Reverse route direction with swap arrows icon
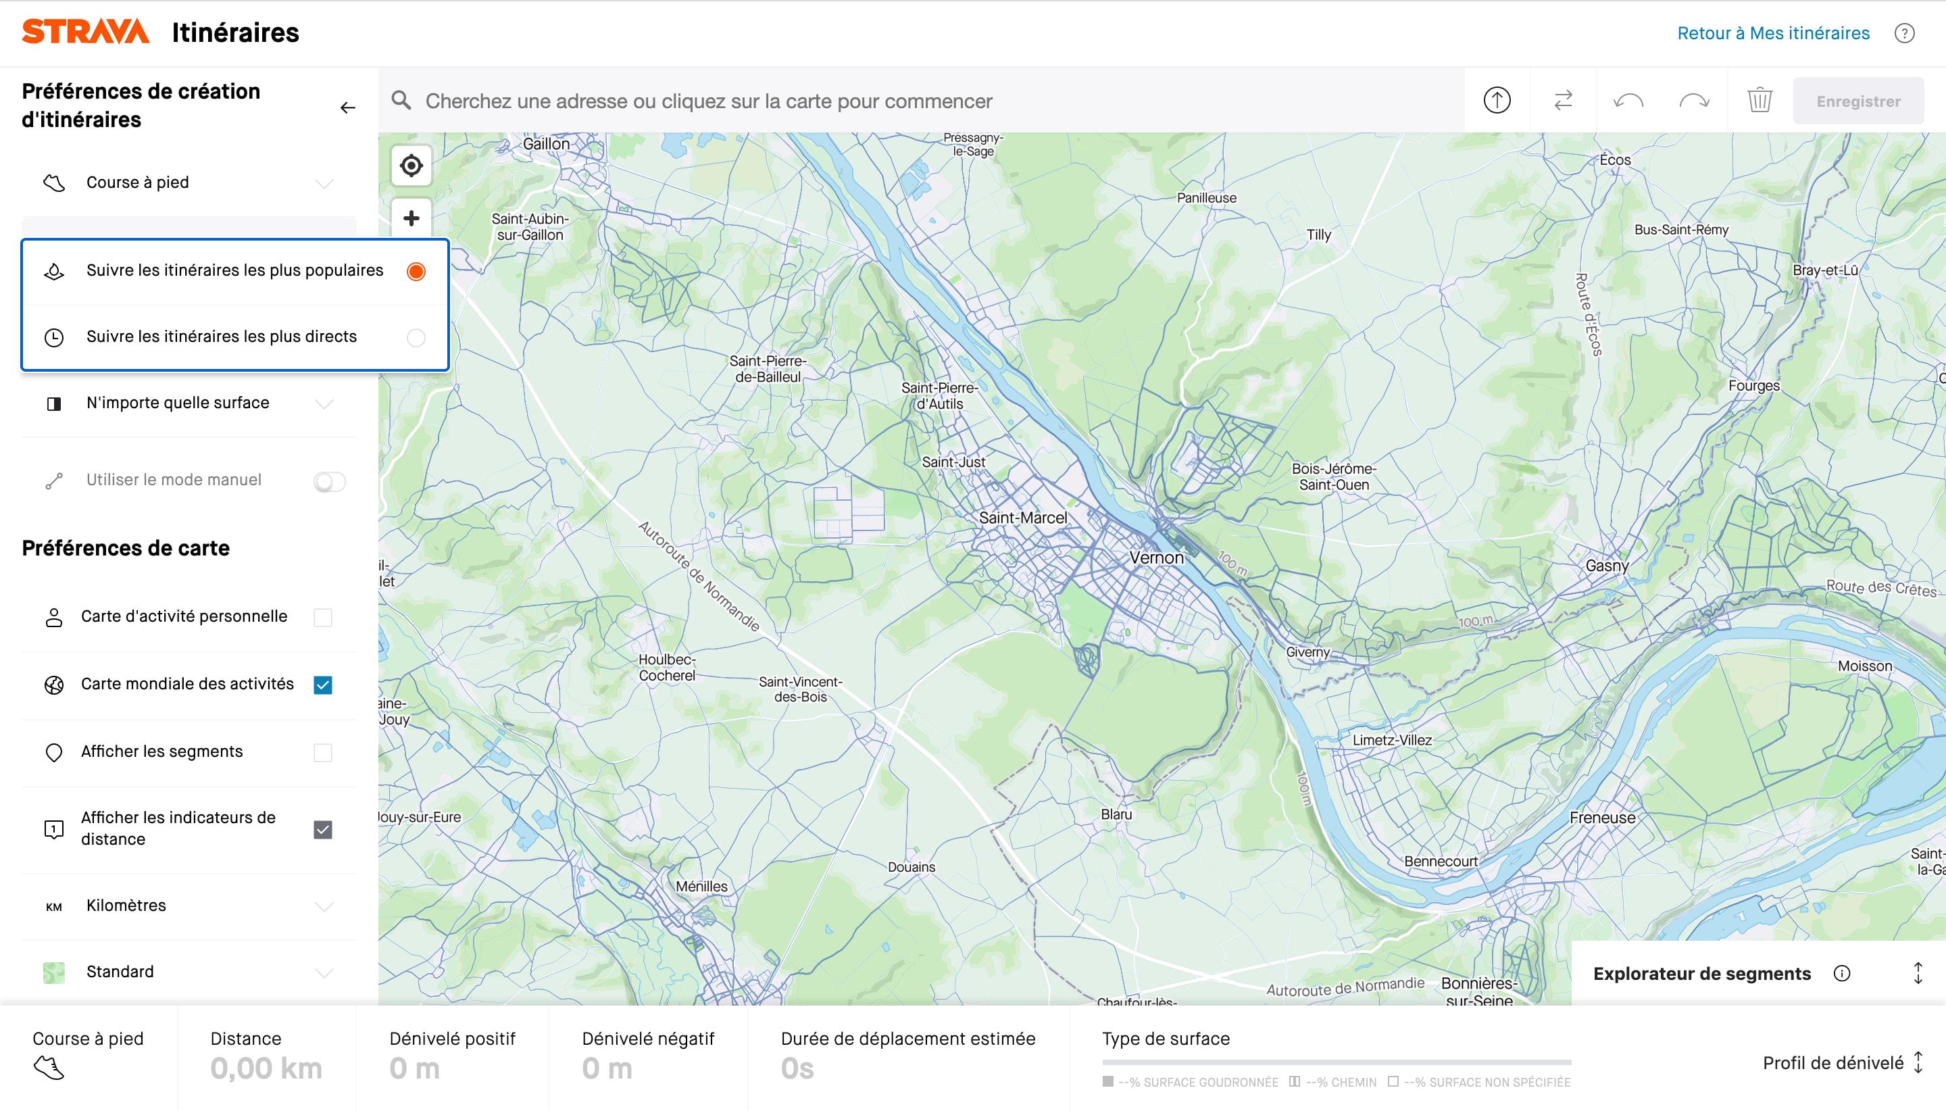Screen dimensions: 1946x1111 pos(1563,101)
